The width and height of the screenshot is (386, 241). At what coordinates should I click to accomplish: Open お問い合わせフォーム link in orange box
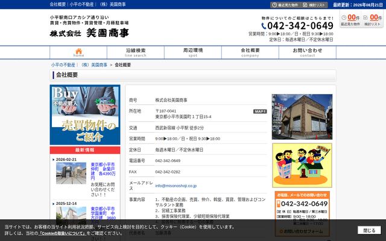[x=303, y=231]
